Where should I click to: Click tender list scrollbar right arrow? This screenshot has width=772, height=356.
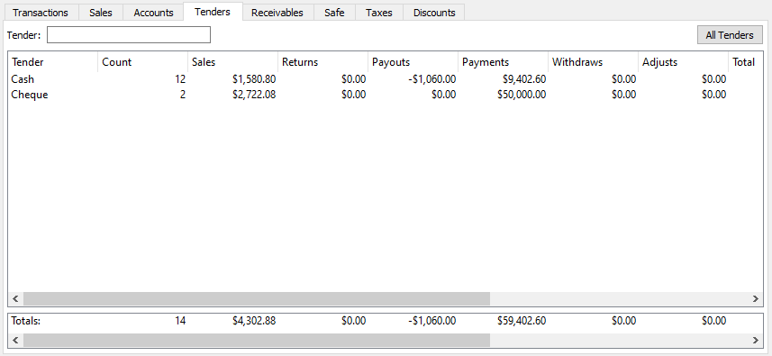tap(756, 298)
